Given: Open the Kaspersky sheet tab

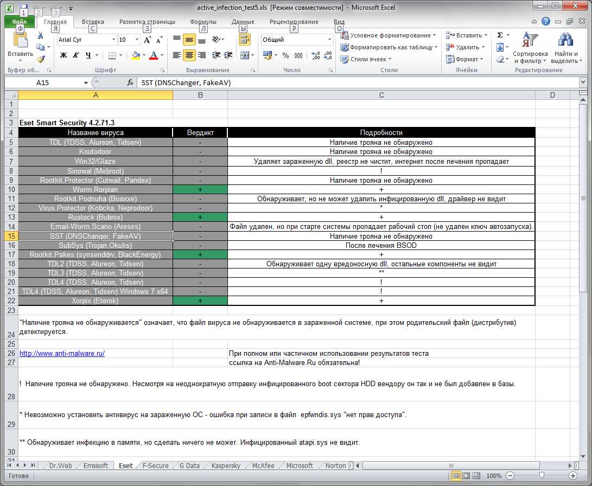Looking at the screenshot, I should [x=226, y=465].
